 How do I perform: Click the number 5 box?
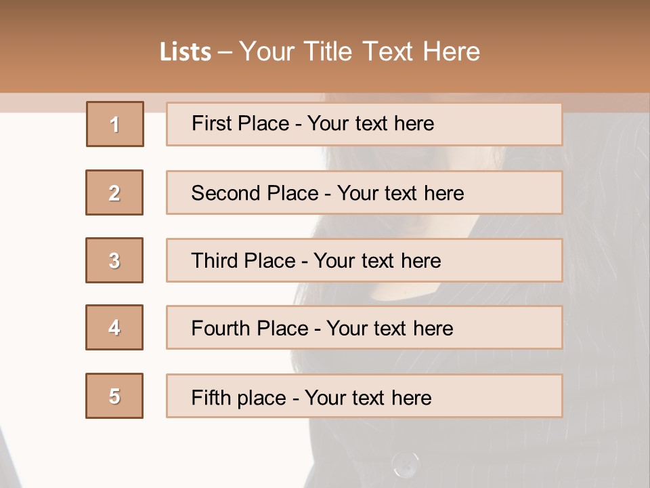[114, 396]
